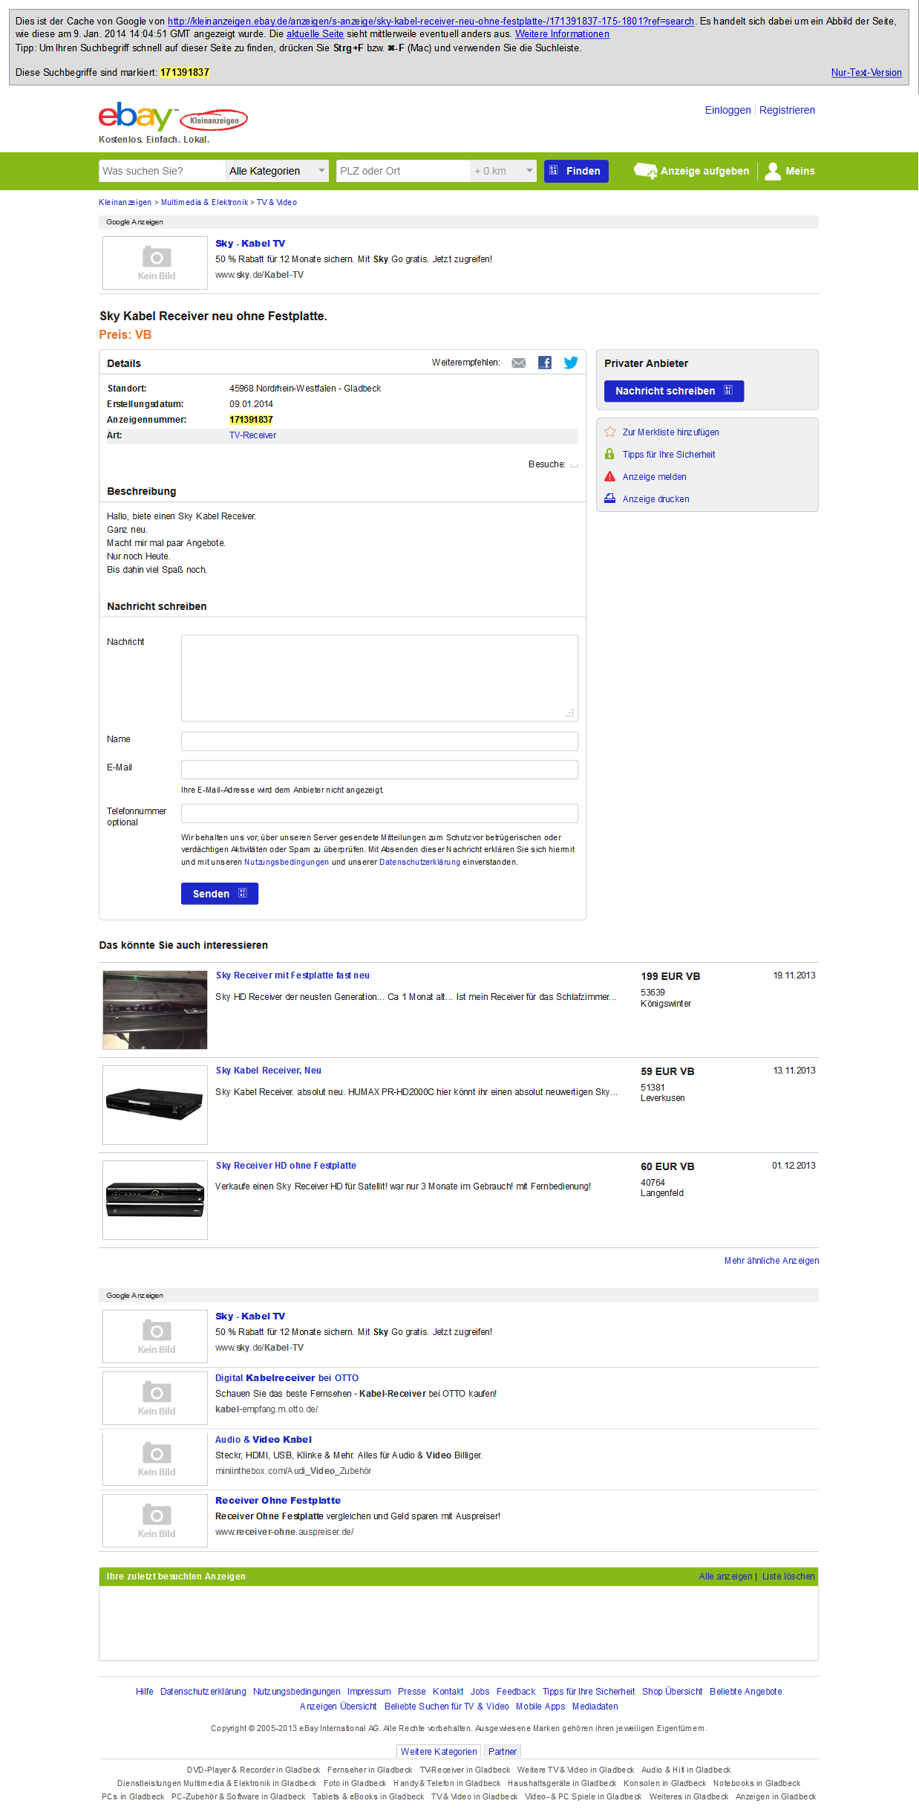Click aktuelle Seite link in cache banner
919x1815 pixels.
click(x=315, y=33)
